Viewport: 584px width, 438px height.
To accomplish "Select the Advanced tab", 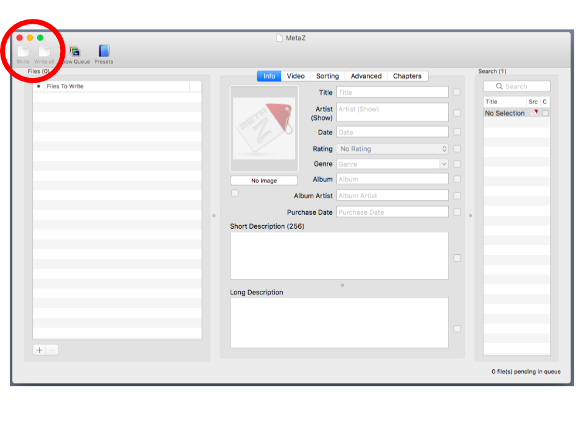I will pos(366,76).
